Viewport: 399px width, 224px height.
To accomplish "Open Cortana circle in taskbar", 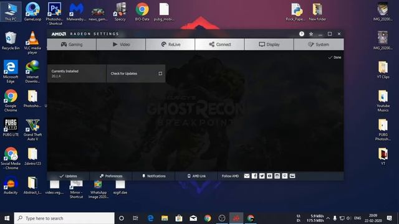I will [122, 218].
